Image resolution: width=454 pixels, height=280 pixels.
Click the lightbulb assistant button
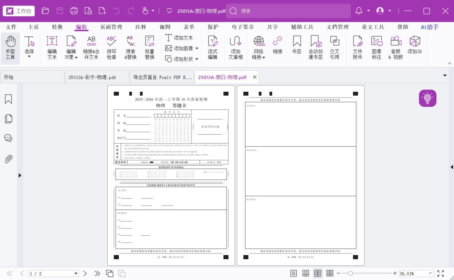tap(427, 98)
